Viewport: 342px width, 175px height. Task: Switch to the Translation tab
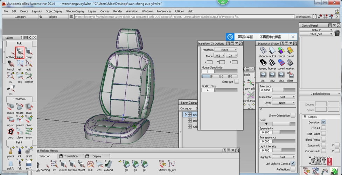coord(71,156)
